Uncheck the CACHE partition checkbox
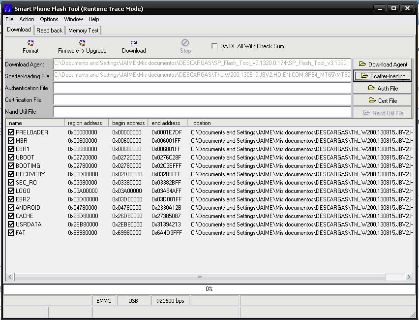The height and width of the screenshot is (320, 419). [11, 216]
